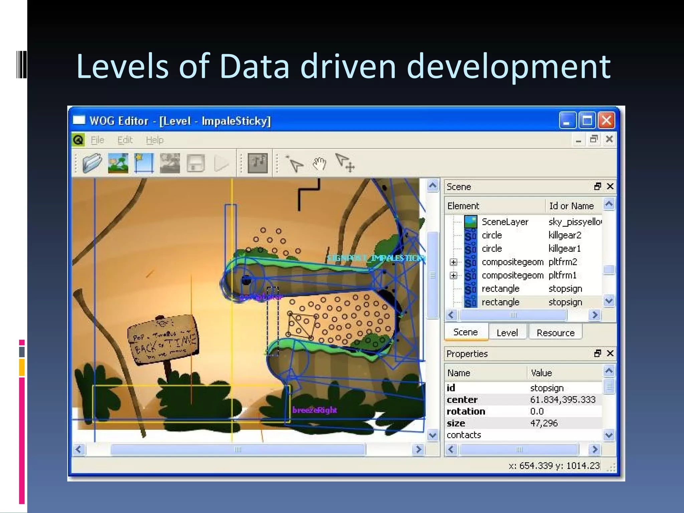Screen dimensions: 684x513
Task: Click the floppy disk save icon
Action: (x=196, y=163)
